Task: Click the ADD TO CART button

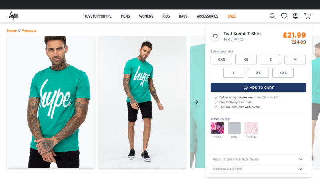Action: point(258,88)
